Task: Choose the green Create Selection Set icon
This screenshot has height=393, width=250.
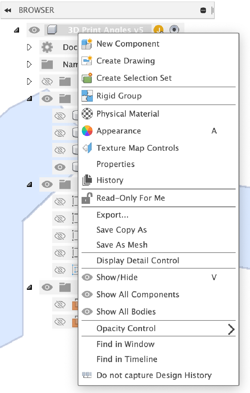Action: pos(87,78)
